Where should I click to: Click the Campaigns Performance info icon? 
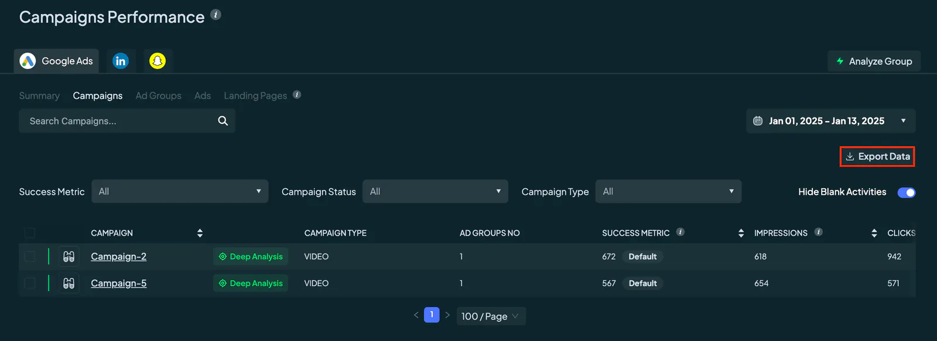click(x=216, y=15)
